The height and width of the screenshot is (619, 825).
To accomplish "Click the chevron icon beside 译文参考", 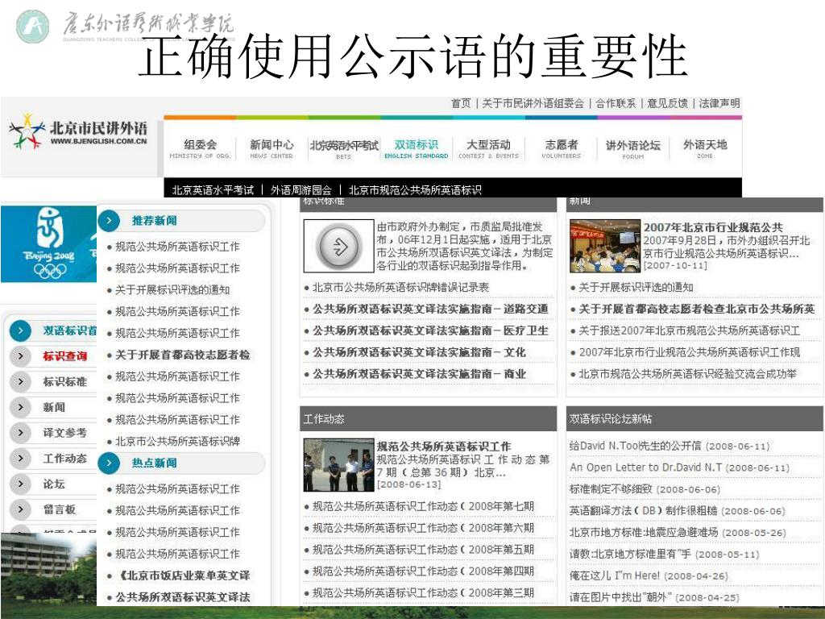I will pyautogui.click(x=20, y=433).
